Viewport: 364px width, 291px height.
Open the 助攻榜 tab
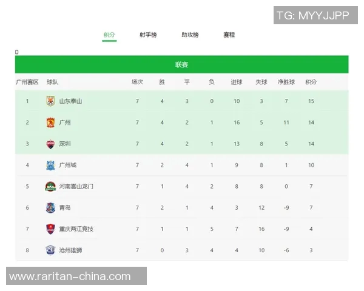190,35
